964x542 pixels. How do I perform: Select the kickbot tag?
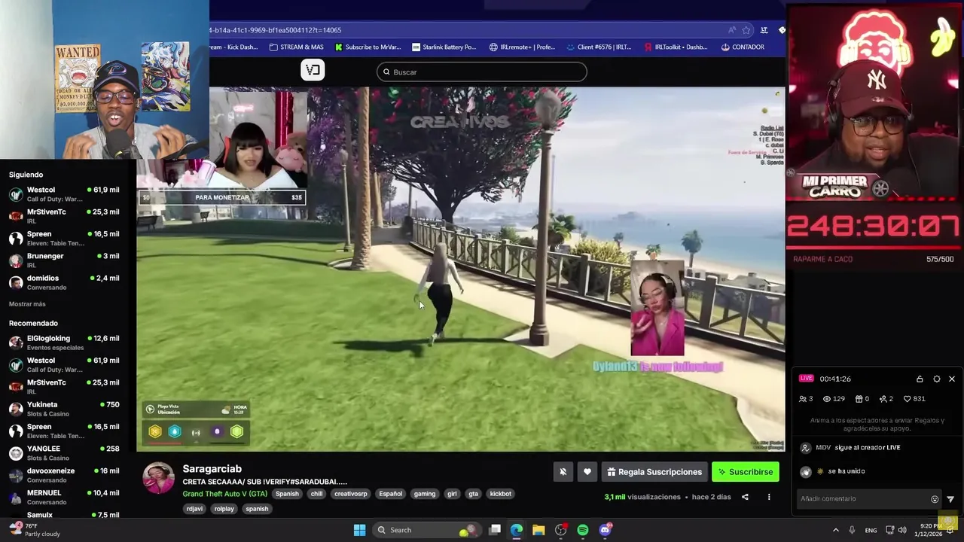click(501, 494)
